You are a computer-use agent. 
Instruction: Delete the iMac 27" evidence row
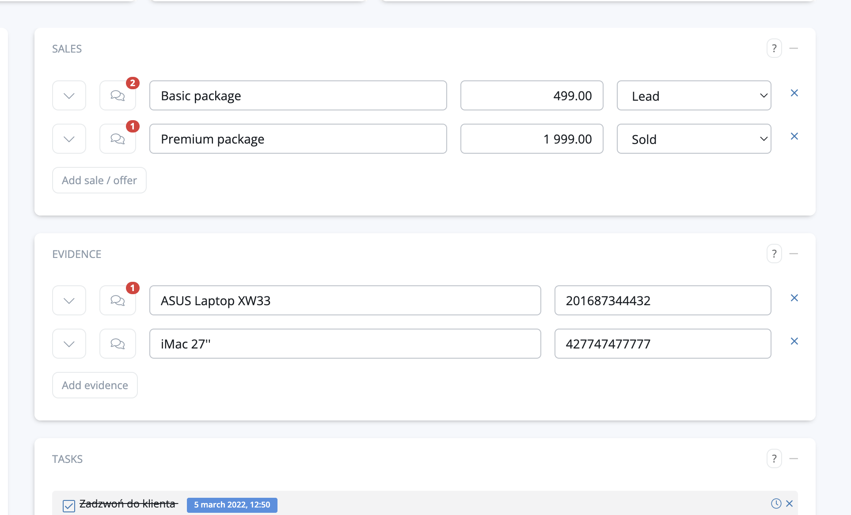[x=794, y=341]
